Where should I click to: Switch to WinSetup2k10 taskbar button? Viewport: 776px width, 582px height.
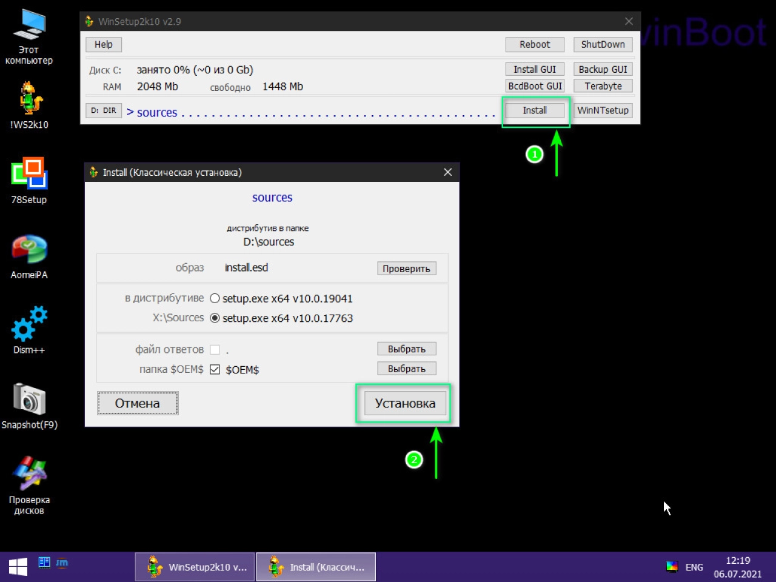tap(195, 567)
